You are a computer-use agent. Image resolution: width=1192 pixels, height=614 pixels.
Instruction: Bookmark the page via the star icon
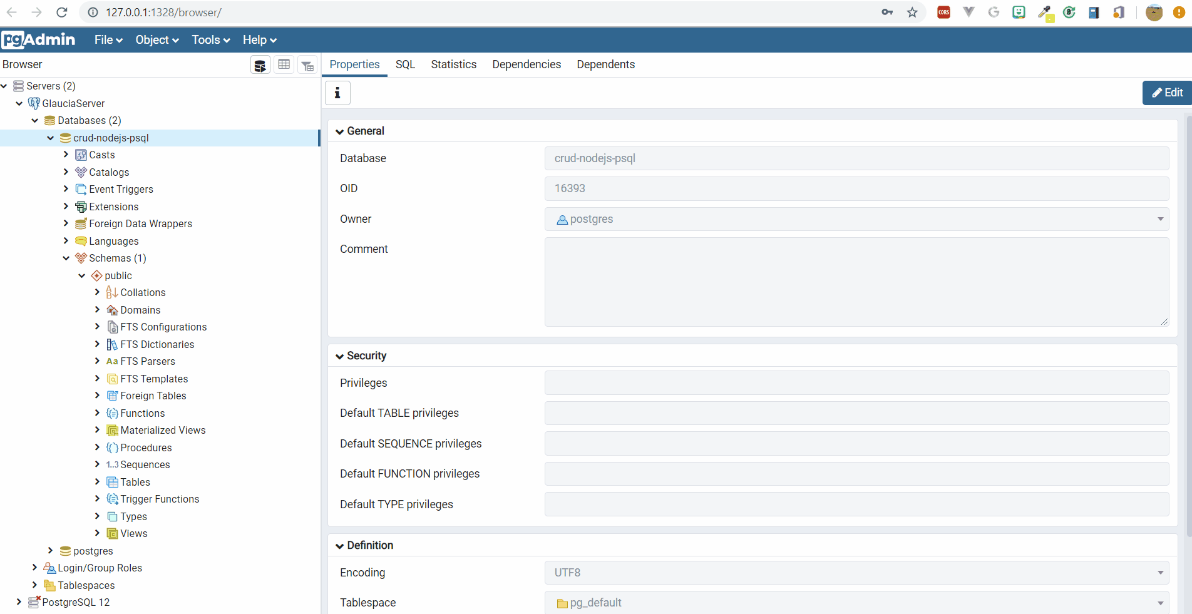(x=912, y=12)
